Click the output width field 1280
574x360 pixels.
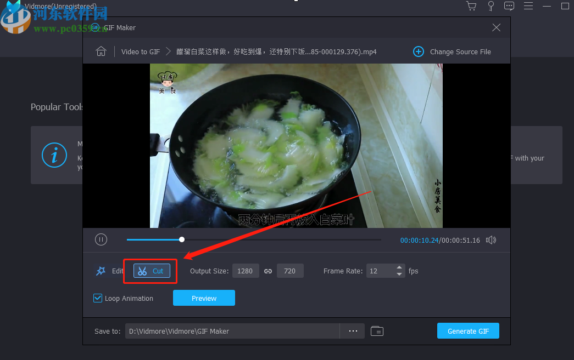coord(246,271)
